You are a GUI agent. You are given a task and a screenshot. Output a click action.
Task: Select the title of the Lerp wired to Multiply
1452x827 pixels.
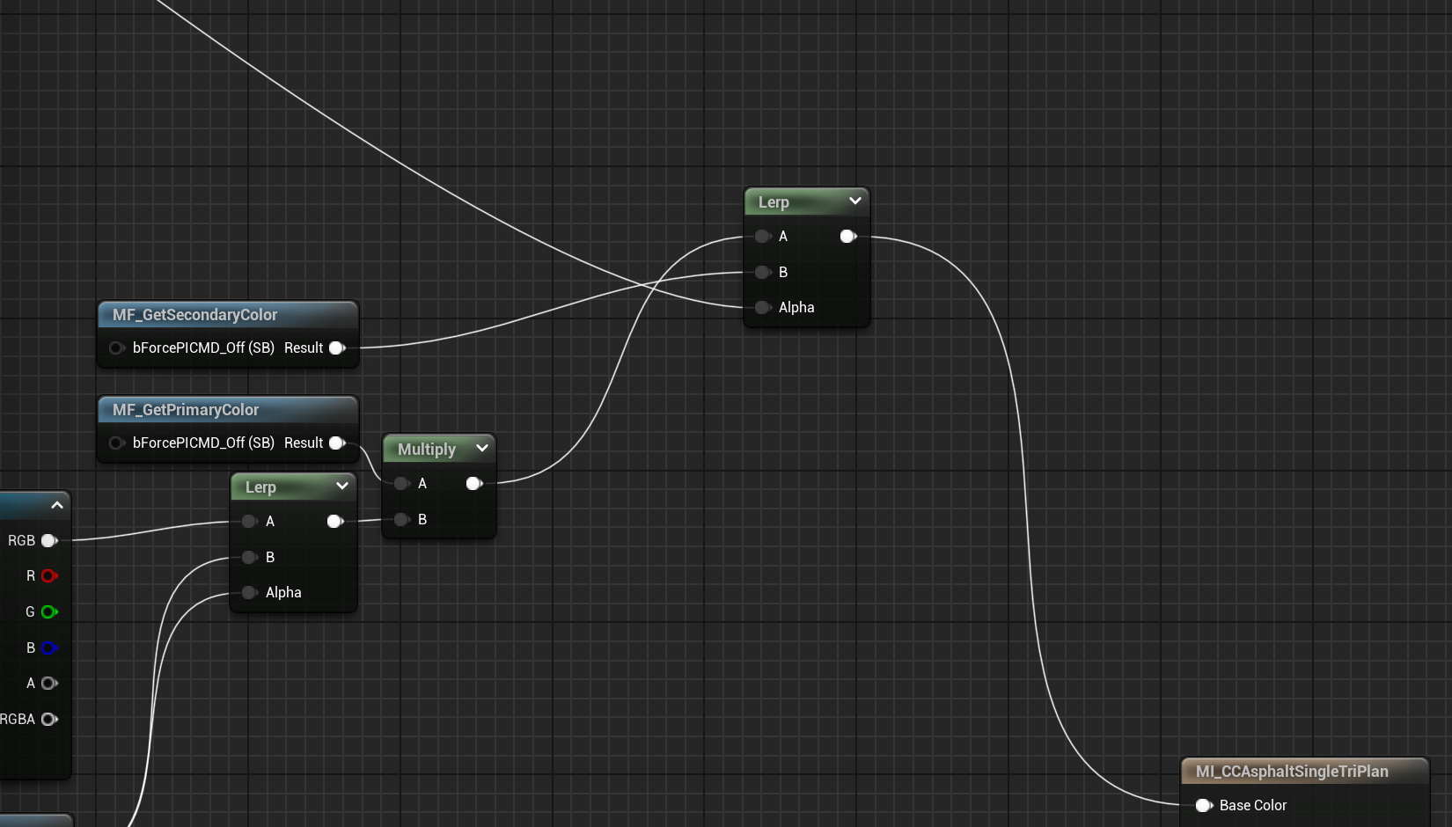click(260, 487)
